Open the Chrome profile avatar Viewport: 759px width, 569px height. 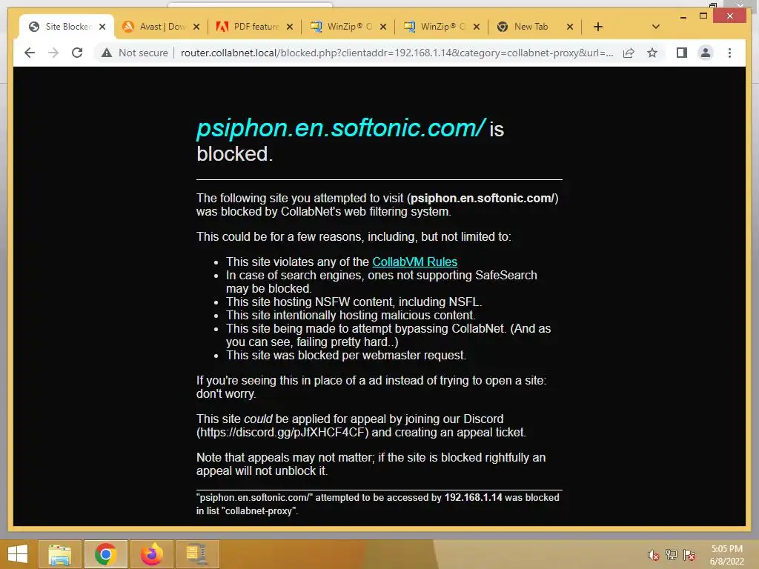[706, 53]
